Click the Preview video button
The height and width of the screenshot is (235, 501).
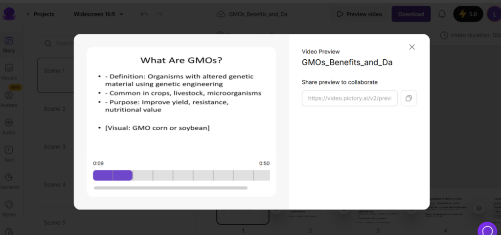coord(359,14)
